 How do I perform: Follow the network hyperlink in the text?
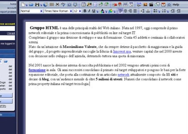pos(123,75)
